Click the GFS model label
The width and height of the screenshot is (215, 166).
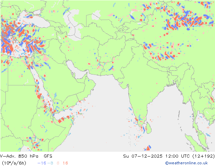[48, 156]
